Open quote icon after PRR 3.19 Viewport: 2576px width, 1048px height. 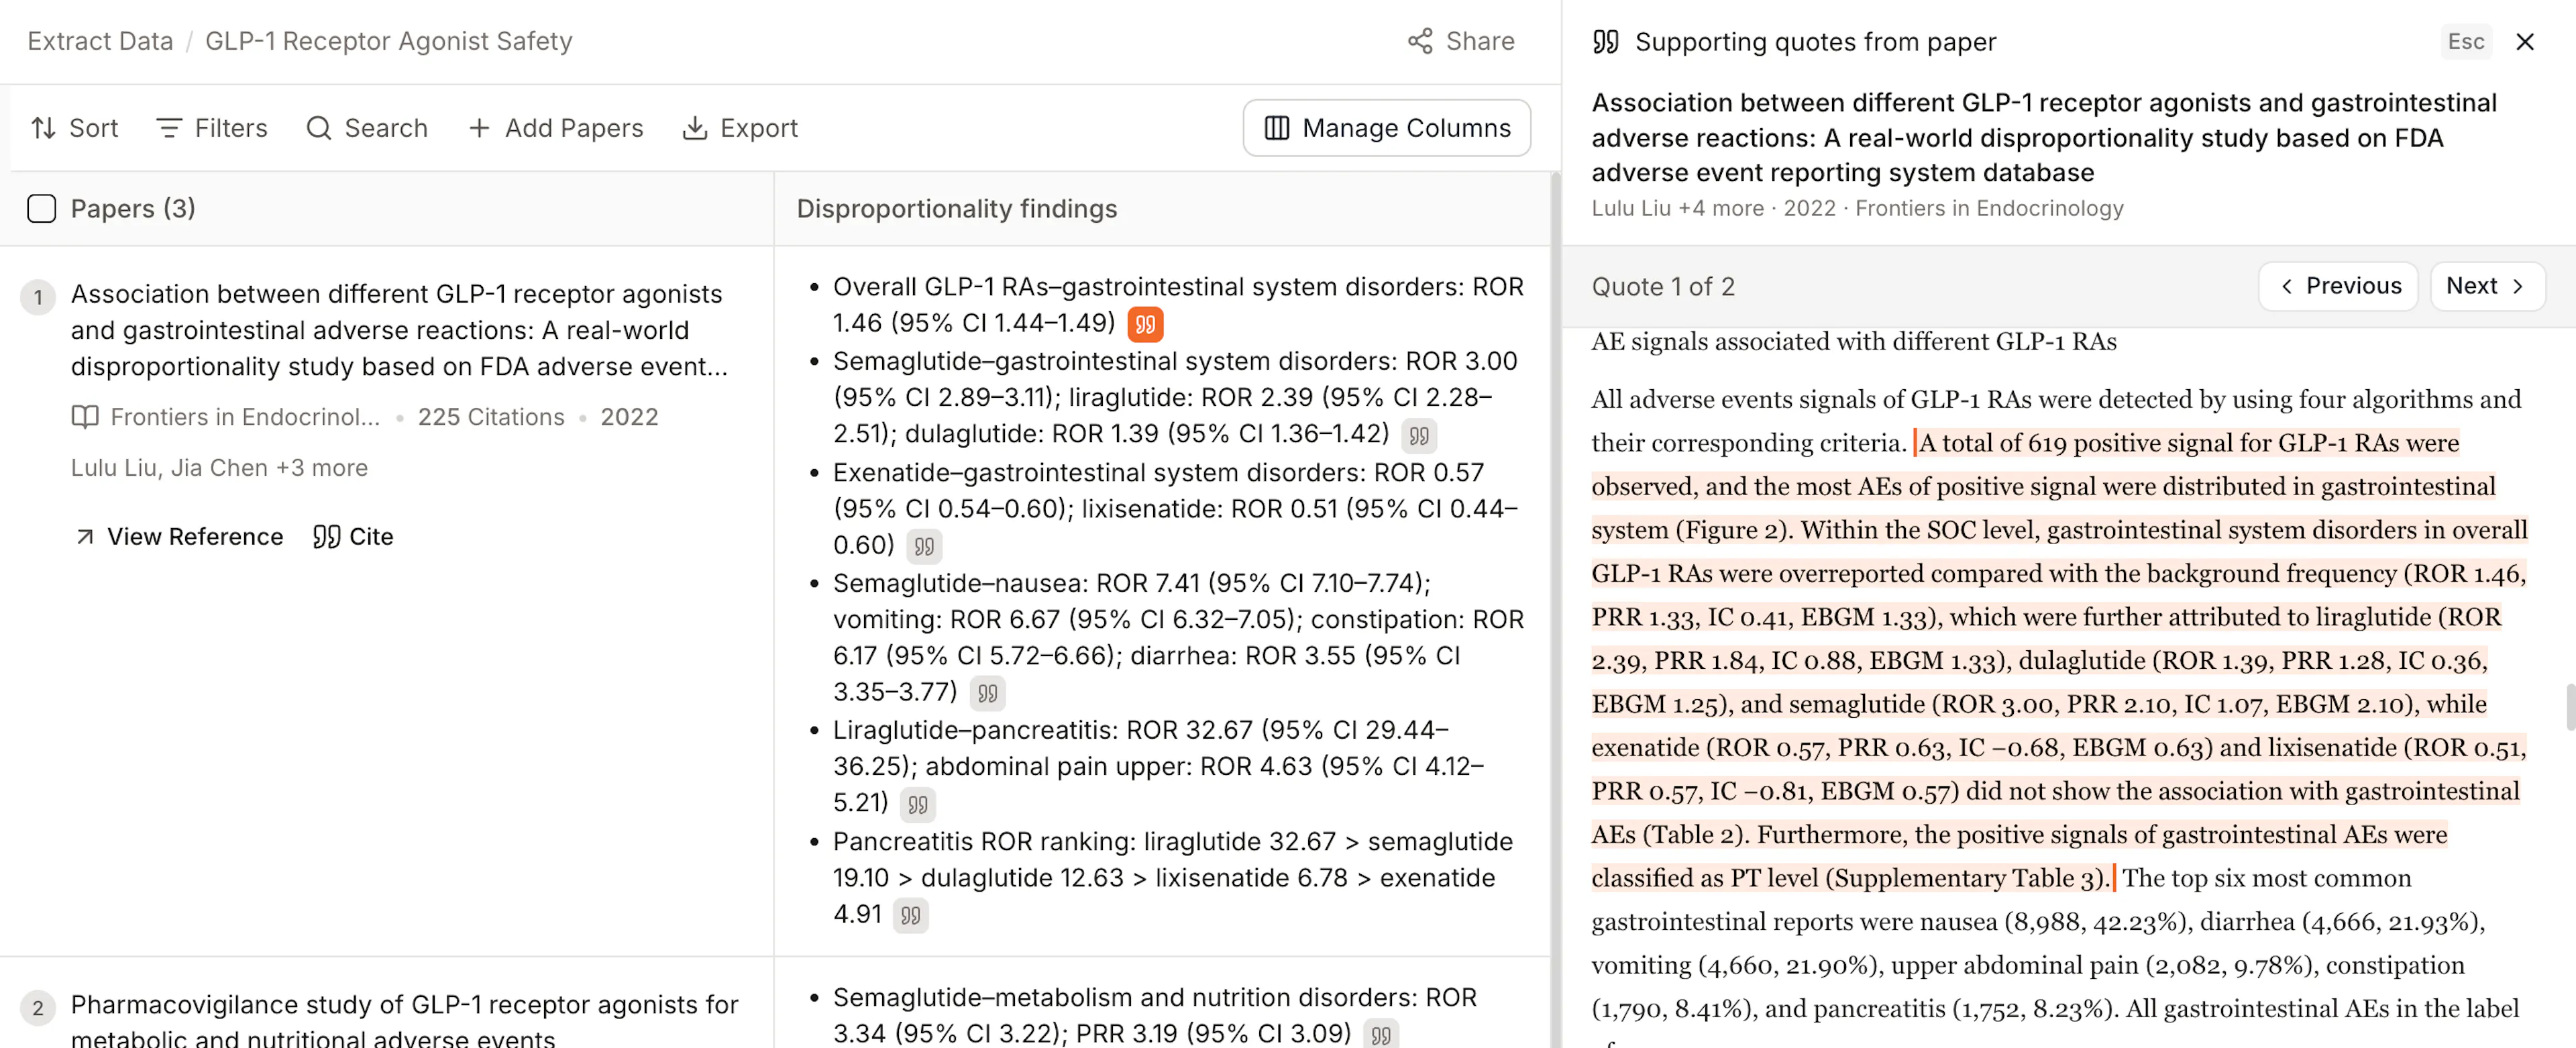click(1380, 1034)
